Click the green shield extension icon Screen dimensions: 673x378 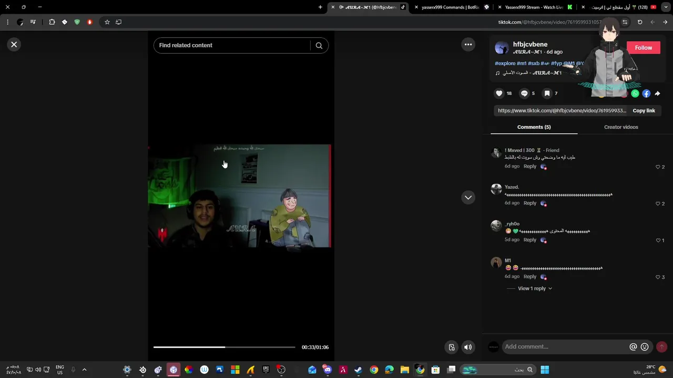pos(77,22)
